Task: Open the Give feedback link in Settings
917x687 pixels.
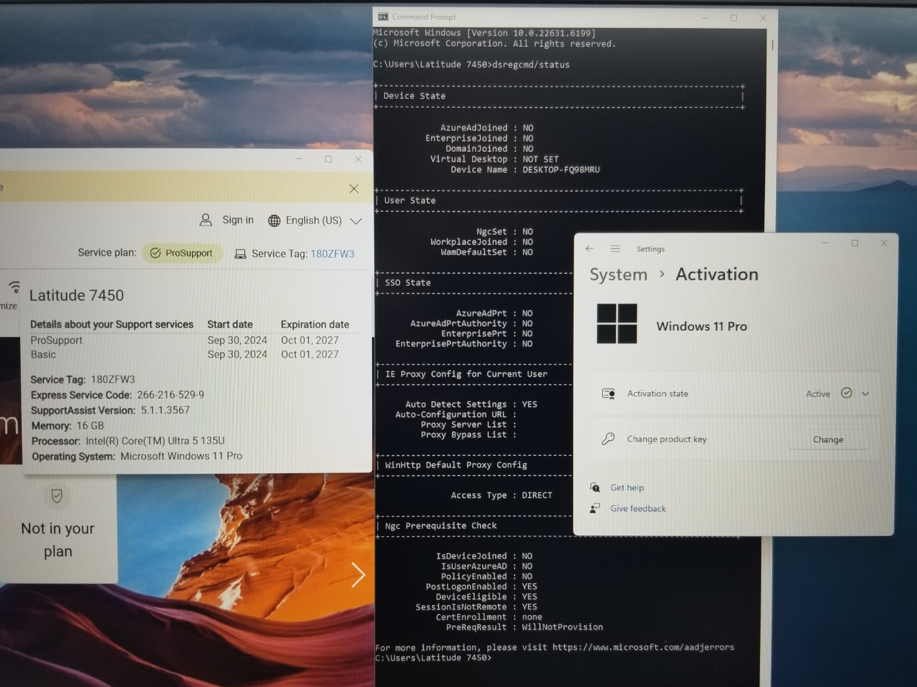Action: (x=638, y=508)
